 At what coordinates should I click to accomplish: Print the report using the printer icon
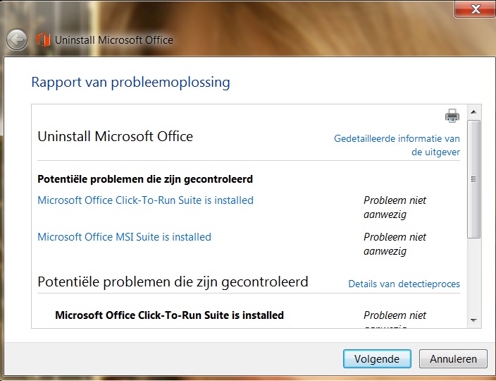click(452, 116)
